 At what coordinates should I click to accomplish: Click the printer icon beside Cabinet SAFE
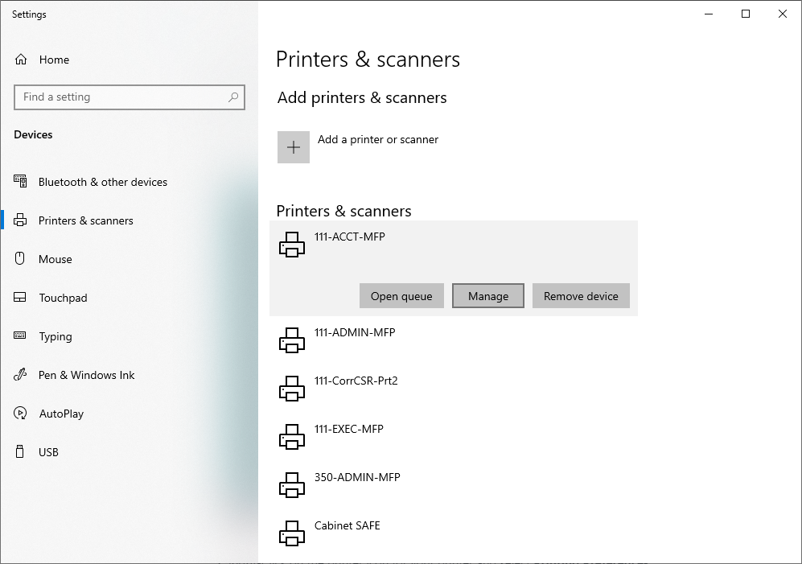click(291, 533)
